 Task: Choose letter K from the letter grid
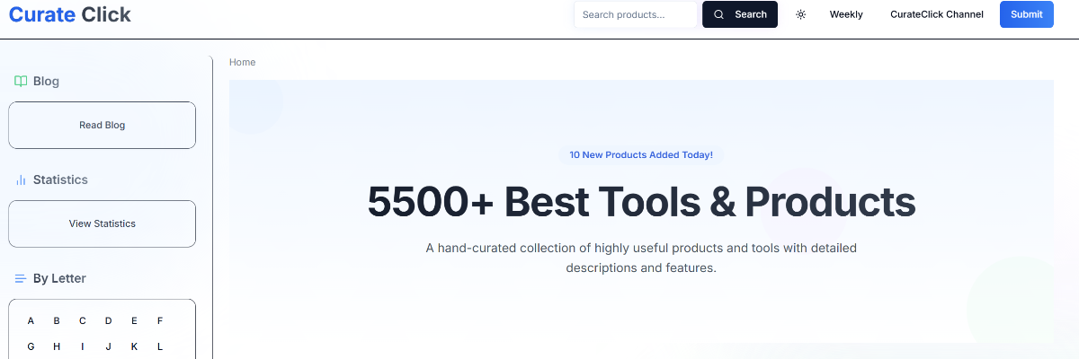[x=134, y=346]
